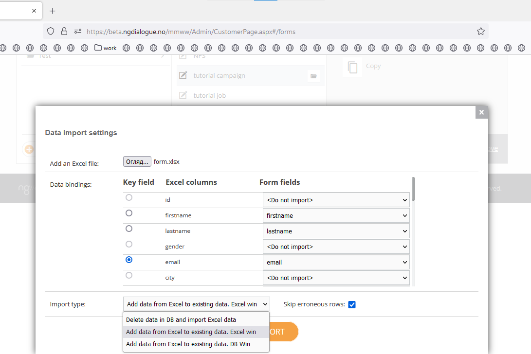This screenshot has height=354, width=531.
Task: Set firstname as the key field
Action: click(x=128, y=213)
